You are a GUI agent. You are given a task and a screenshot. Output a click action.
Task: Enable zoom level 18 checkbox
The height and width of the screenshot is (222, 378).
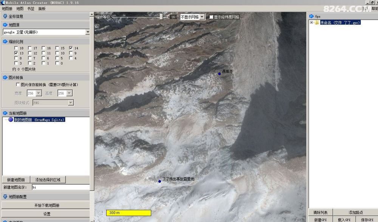click(16, 48)
